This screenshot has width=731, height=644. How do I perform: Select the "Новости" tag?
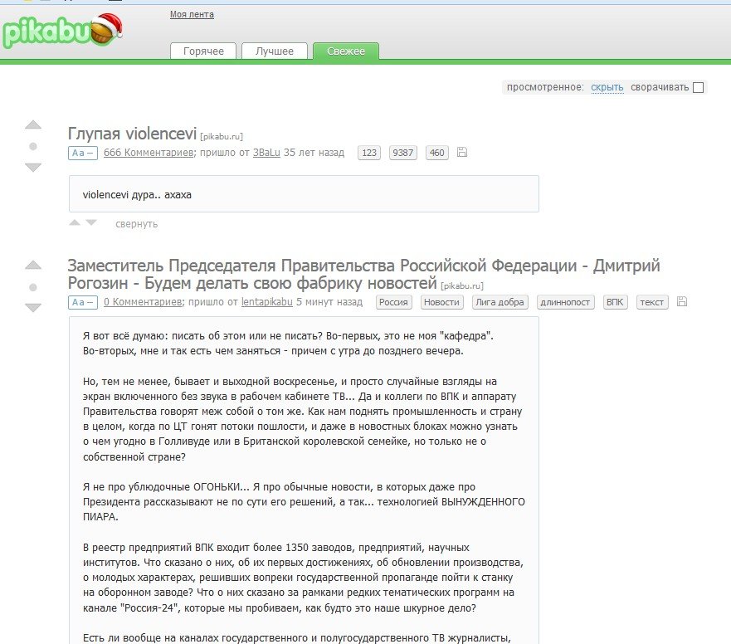click(441, 302)
